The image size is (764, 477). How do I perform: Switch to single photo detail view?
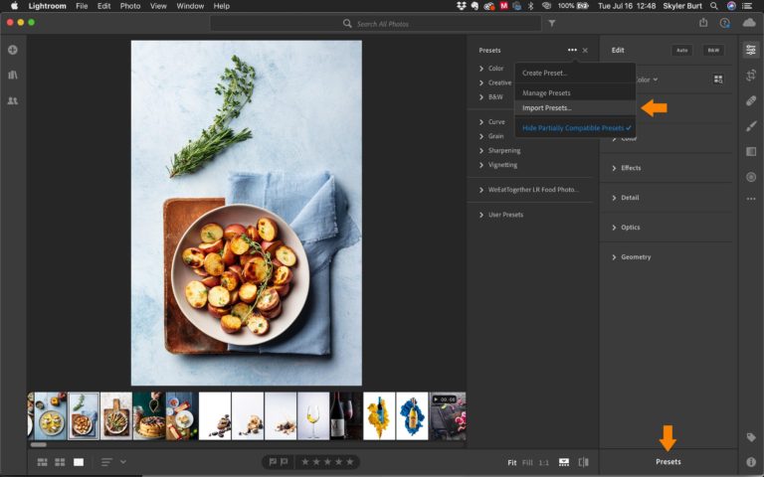79,462
